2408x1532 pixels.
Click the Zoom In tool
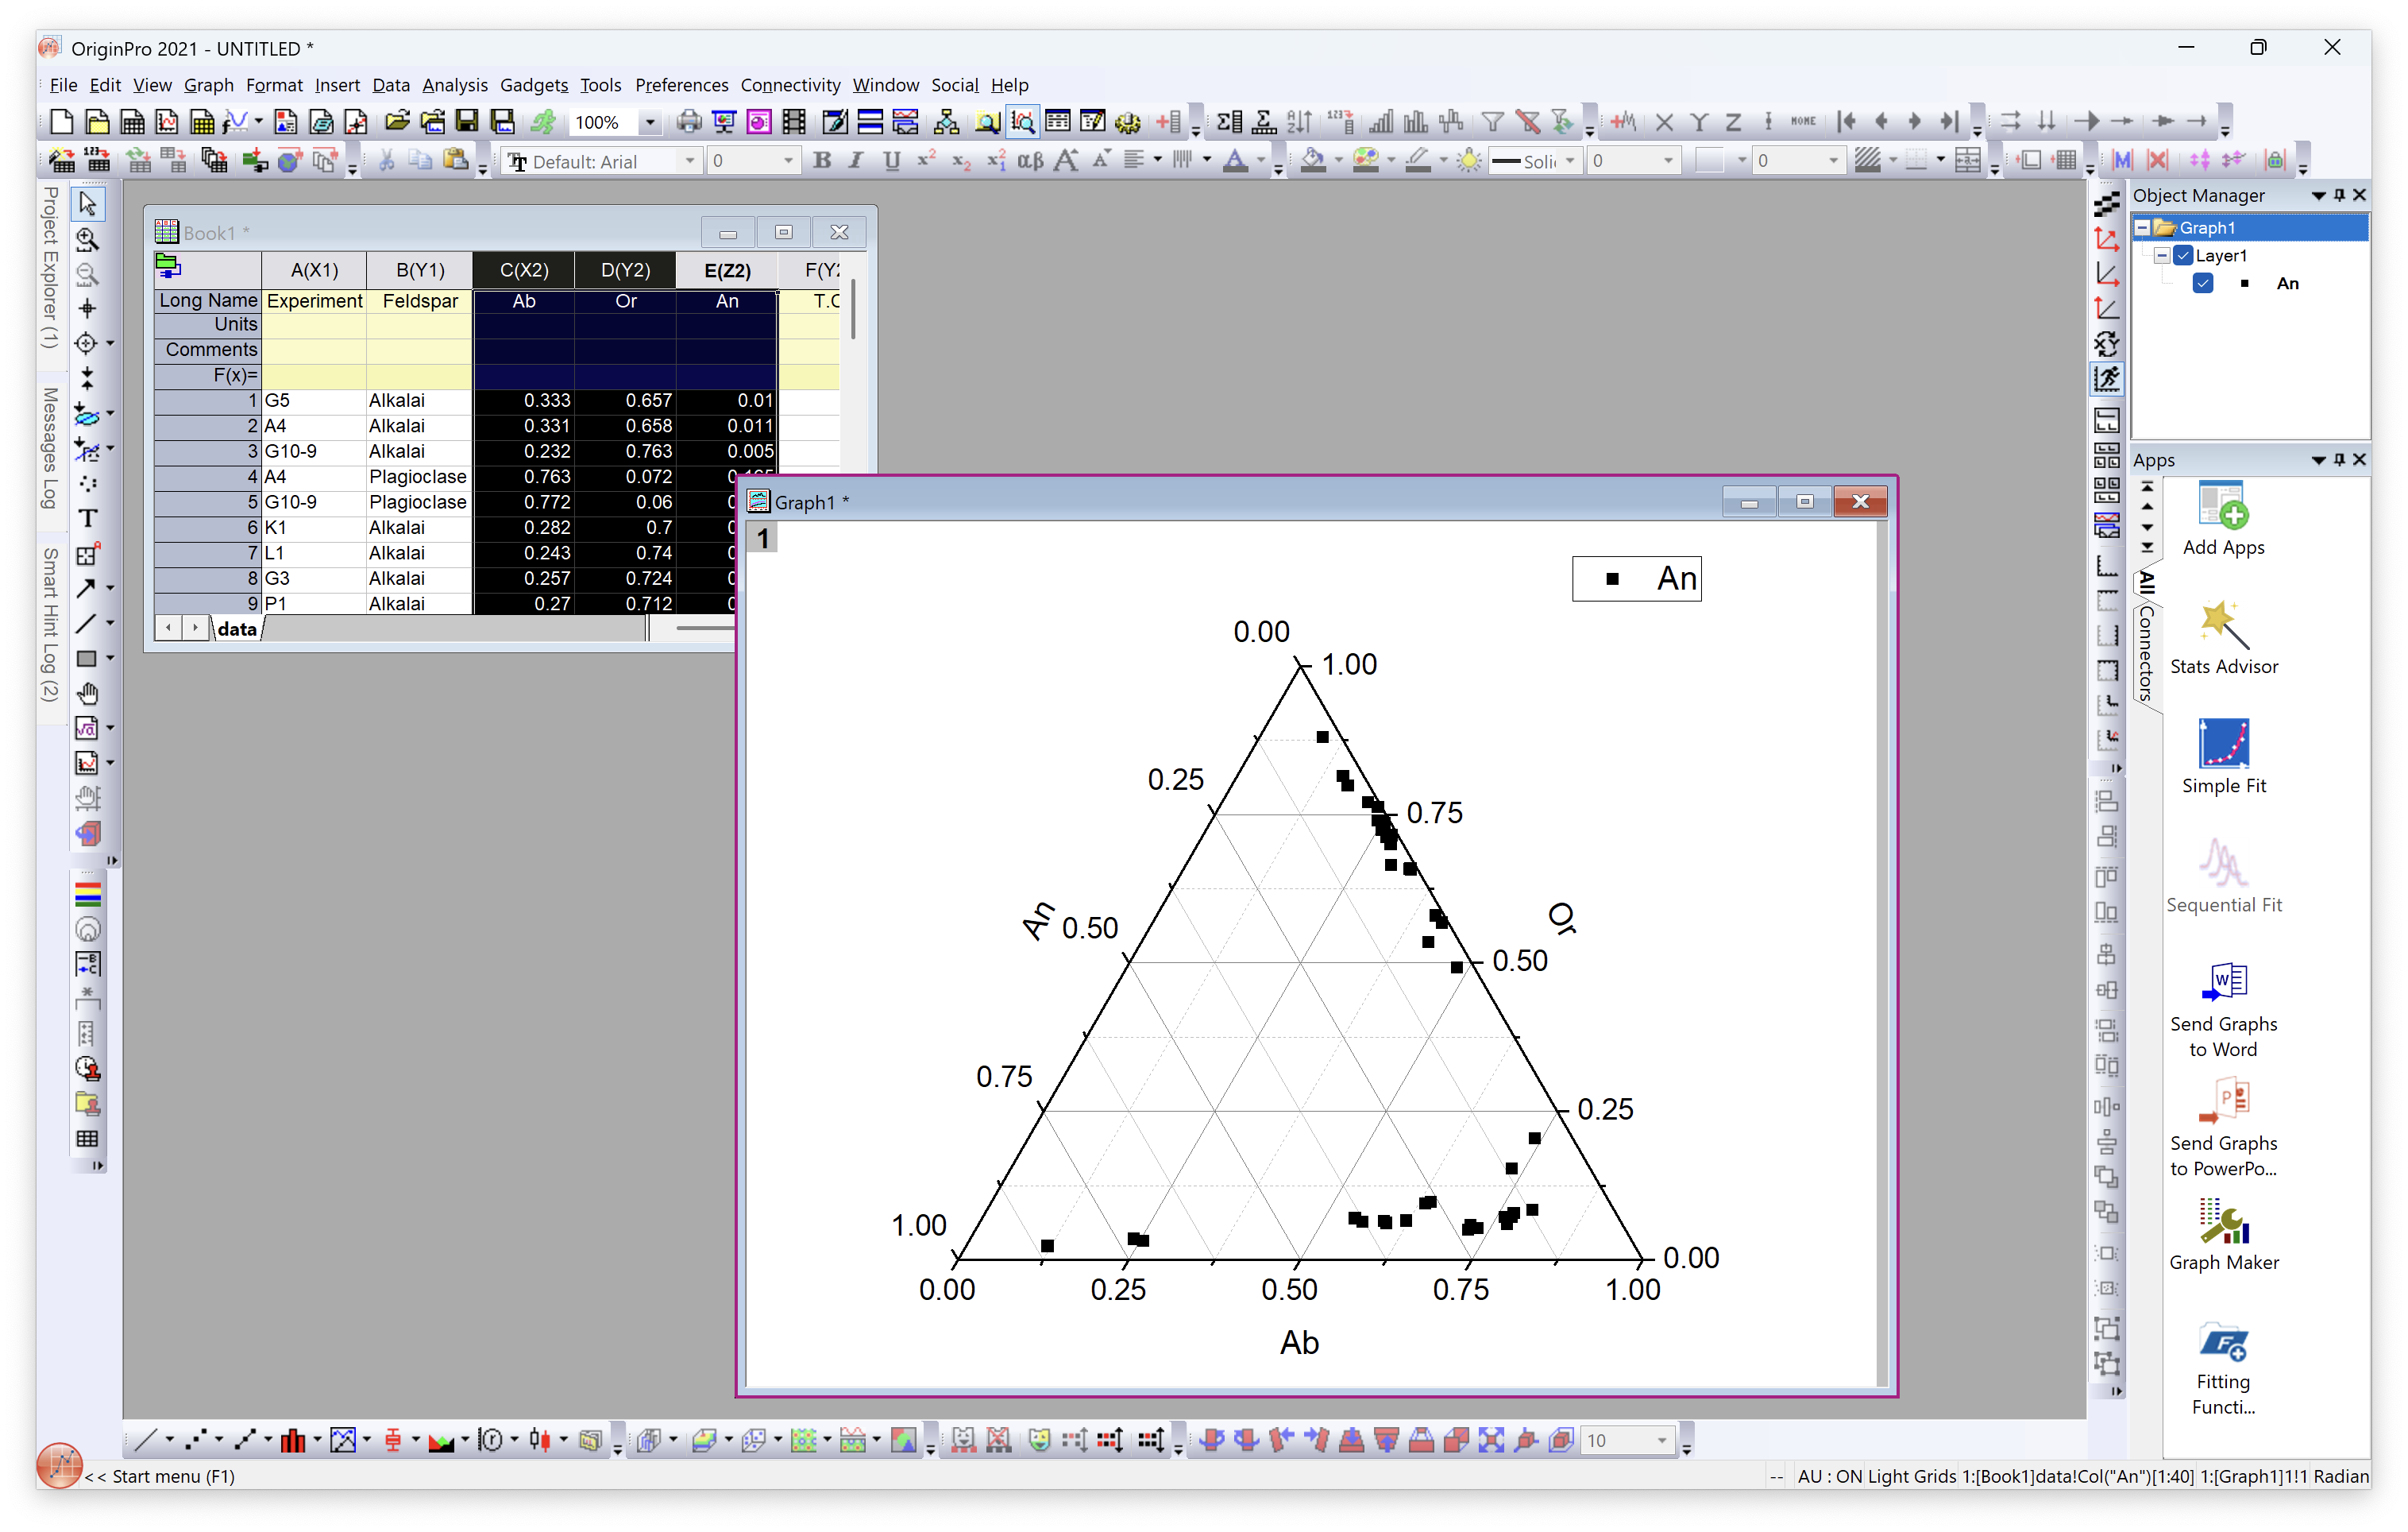(x=87, y=239)
